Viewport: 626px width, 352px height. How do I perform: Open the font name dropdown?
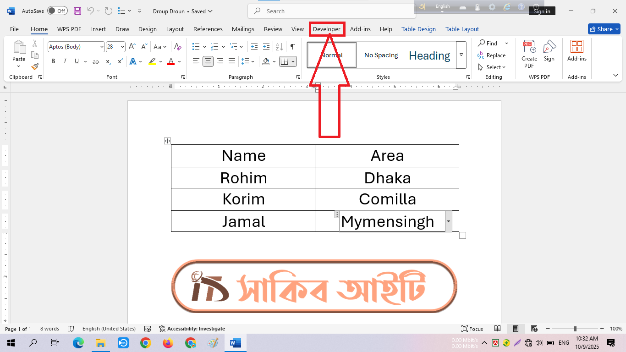(x=101, y=47)
